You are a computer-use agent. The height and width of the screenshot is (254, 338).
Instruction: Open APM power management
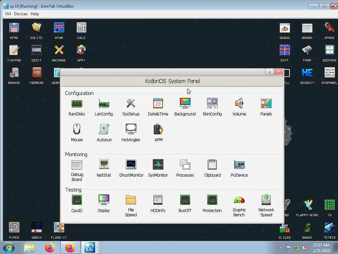[158, 133]
